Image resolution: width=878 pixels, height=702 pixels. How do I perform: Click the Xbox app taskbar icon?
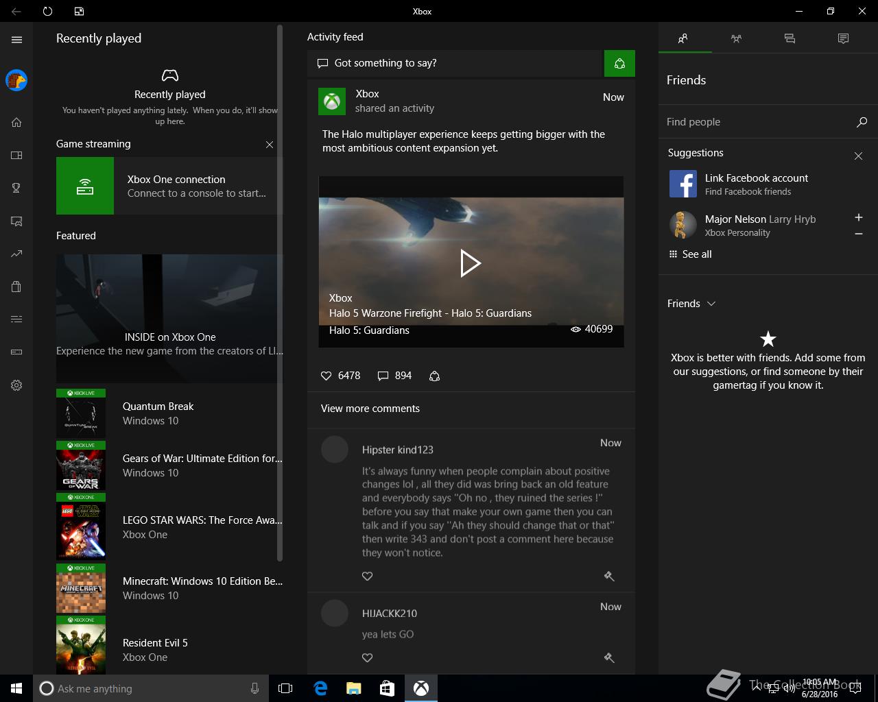(x=421, y=688)
